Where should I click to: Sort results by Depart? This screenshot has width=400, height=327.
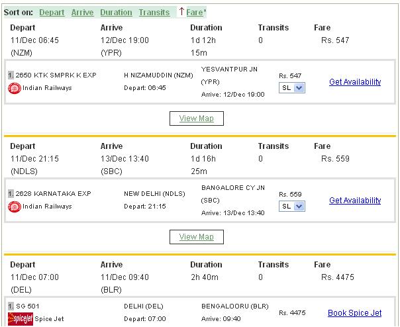(52, 13)
